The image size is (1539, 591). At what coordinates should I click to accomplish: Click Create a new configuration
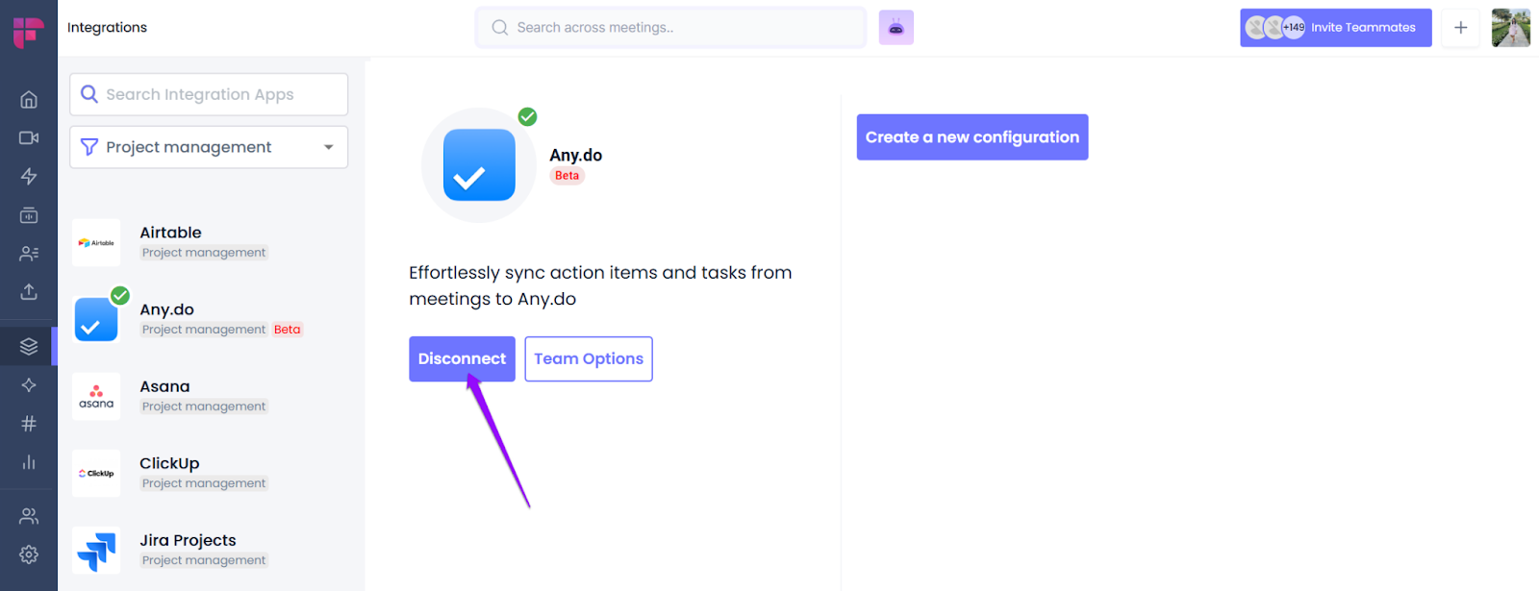click(x=972, y=137)
